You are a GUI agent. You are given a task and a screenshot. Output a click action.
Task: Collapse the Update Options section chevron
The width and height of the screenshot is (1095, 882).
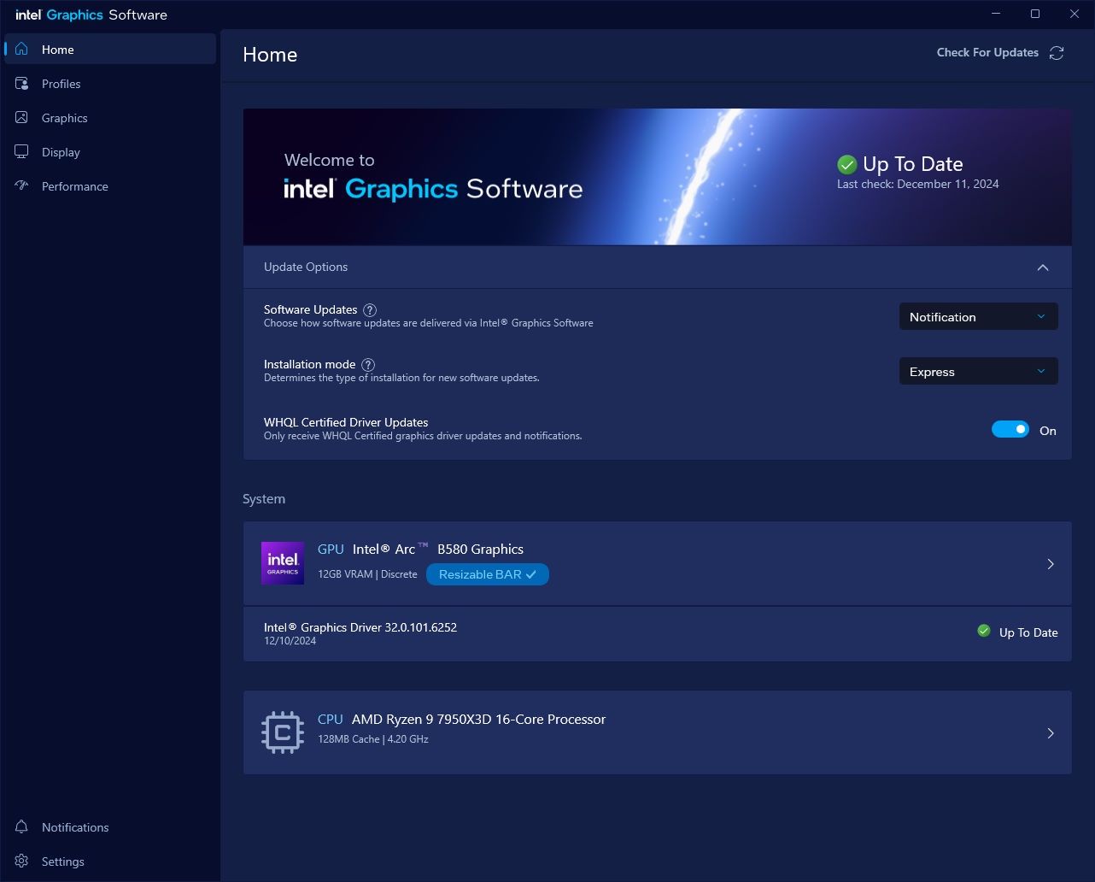[1043, 268]
